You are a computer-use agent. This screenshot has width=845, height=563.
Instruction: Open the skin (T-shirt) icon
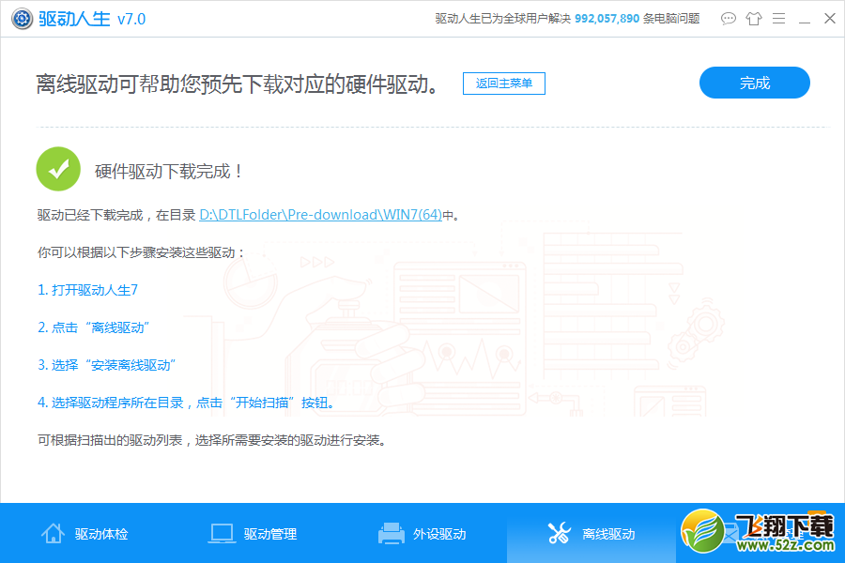point(753,19)
